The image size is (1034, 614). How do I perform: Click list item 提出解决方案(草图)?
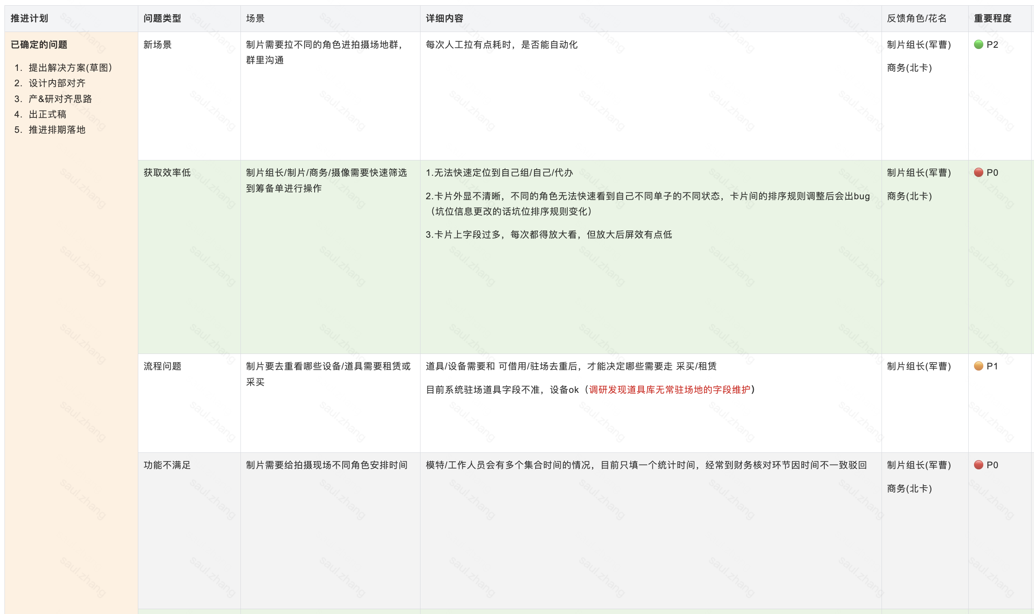point(70,68)
